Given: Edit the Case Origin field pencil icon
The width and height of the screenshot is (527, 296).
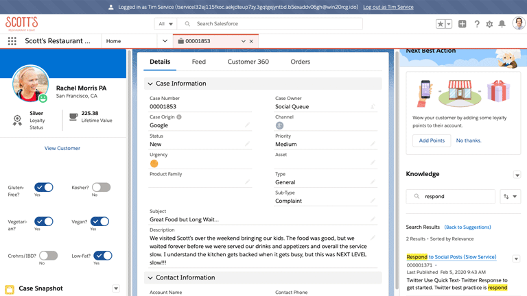Looking at the screenshot, I should pyautogui.click(x=247, y=125).
